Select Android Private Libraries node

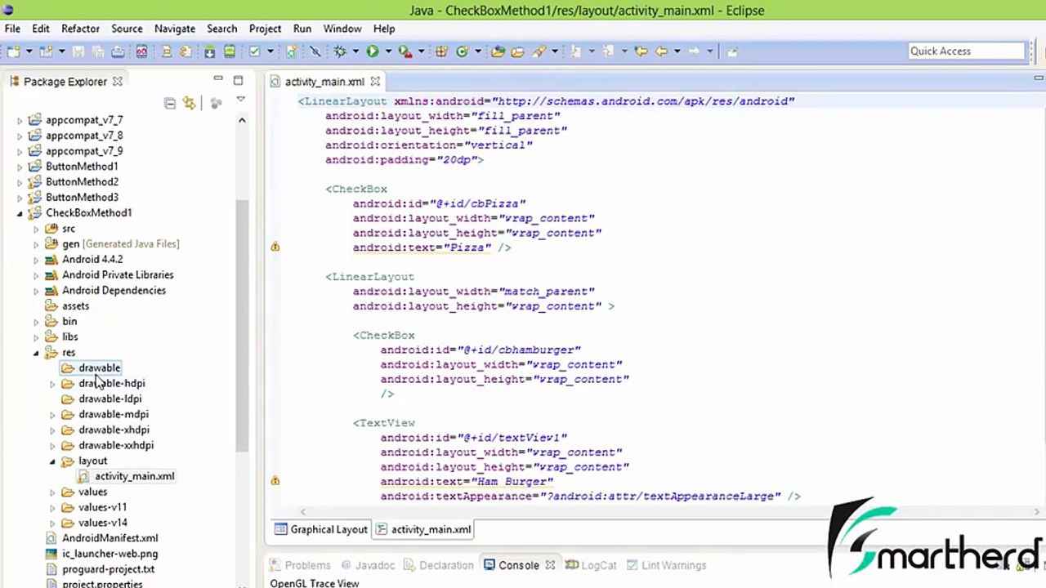[110, 275]
